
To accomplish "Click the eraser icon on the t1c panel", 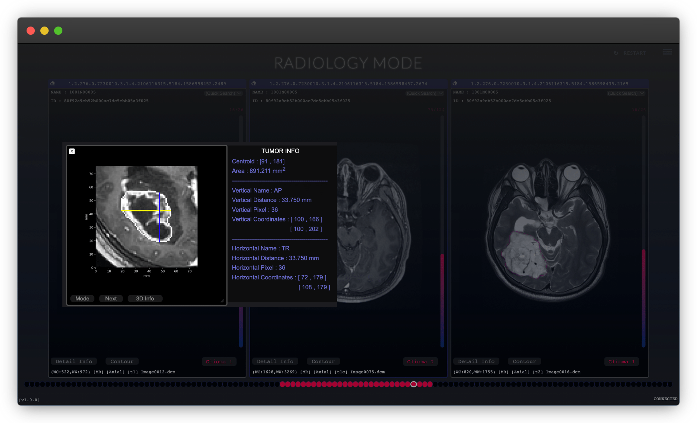I will tap(254, 83).
